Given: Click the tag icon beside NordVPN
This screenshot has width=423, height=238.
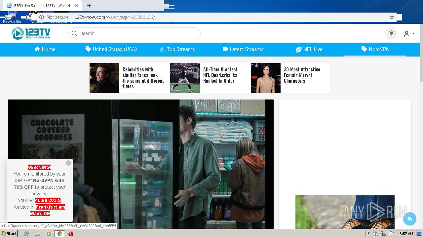Looking at the screenshot, I should [x=364, y=49].
